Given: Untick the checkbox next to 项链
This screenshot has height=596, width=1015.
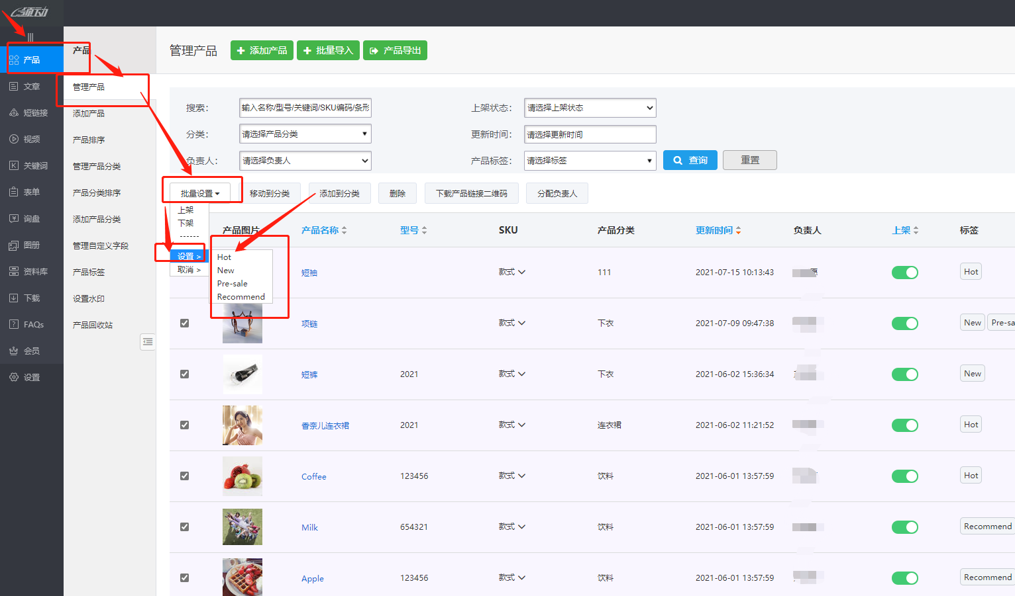Looking at the screenshot, I should click(x=184, y=323).
